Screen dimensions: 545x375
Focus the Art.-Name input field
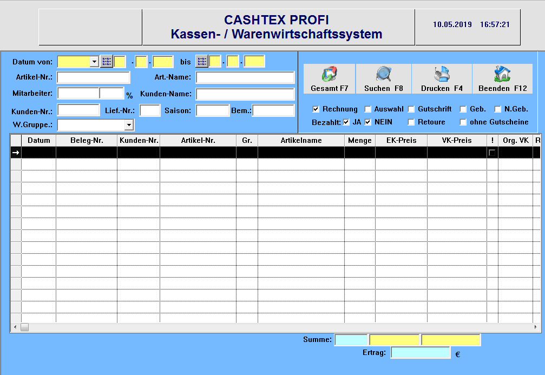tap(245, 77)
